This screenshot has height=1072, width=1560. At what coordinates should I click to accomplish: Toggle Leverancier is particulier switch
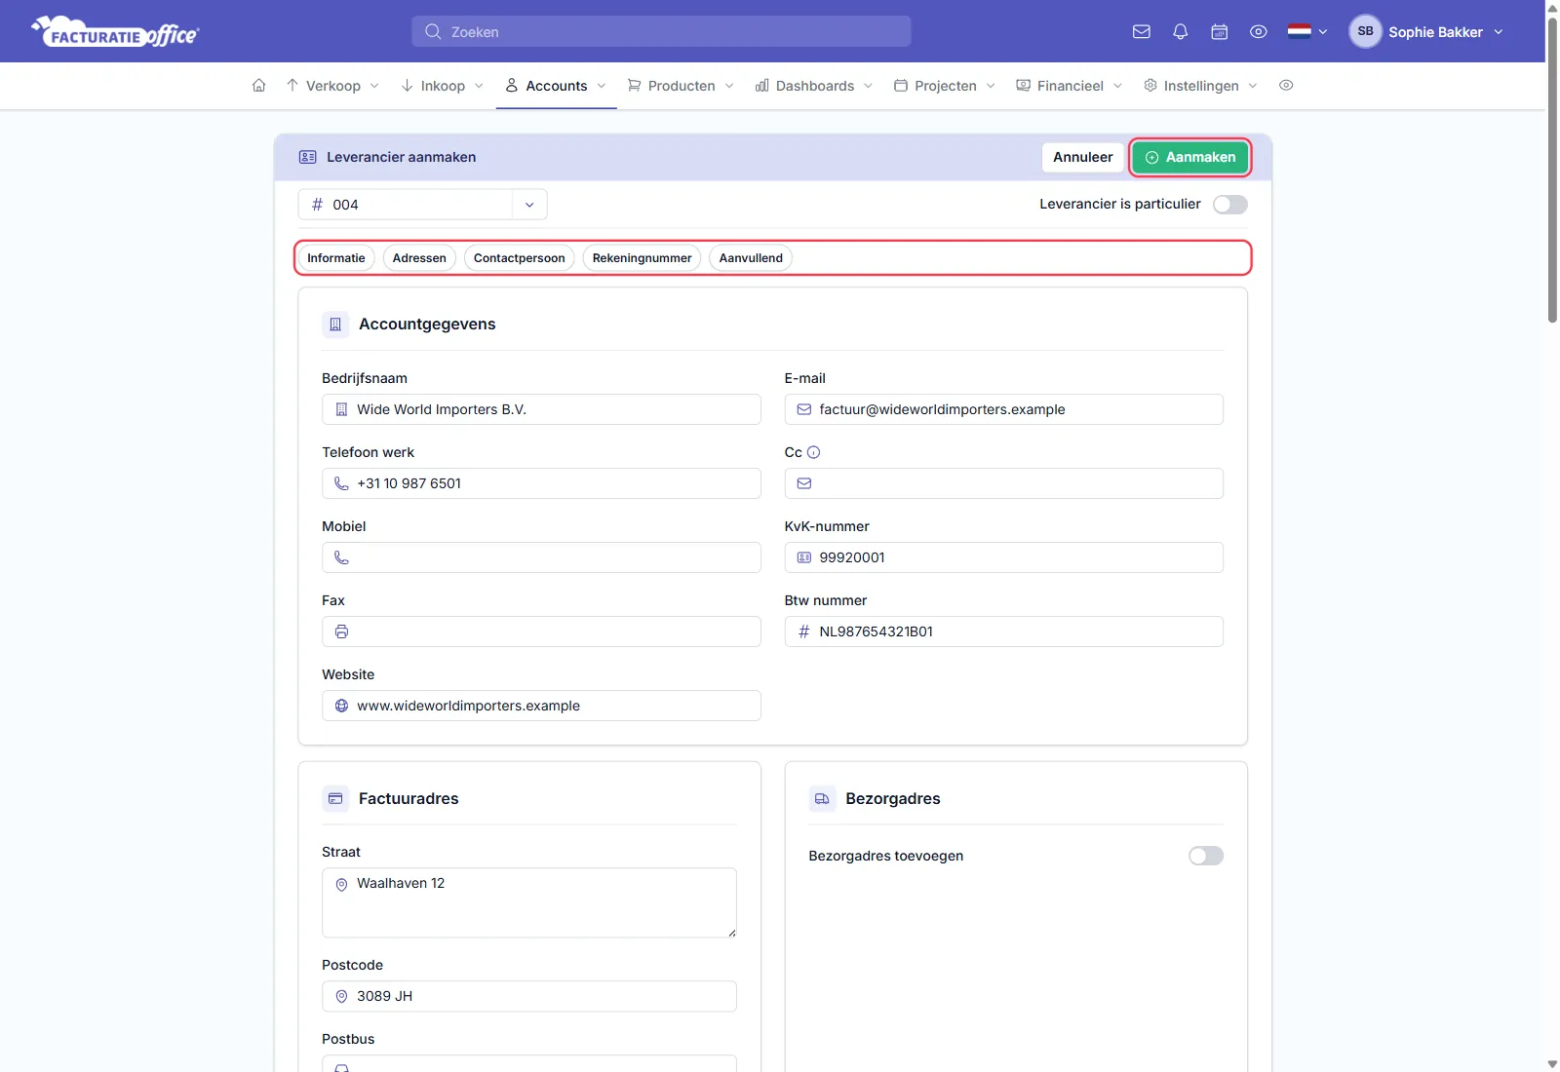pyautogui.click(x=1229, y=205)
